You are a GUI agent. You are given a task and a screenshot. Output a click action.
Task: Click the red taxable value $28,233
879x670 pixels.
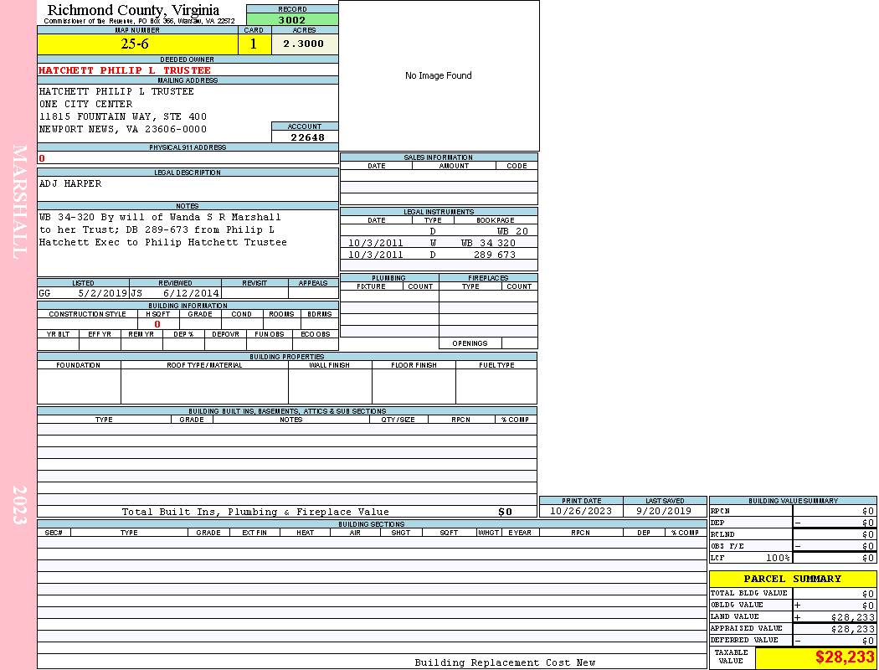click(x=845, y=657)
